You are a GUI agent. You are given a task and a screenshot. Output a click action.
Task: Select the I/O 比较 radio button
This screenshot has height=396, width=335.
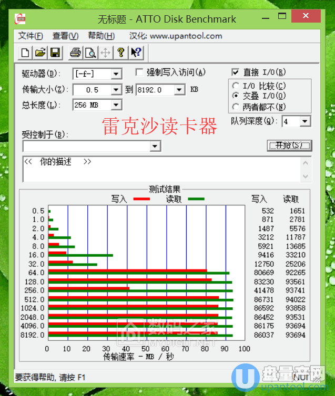click(236, 86)
